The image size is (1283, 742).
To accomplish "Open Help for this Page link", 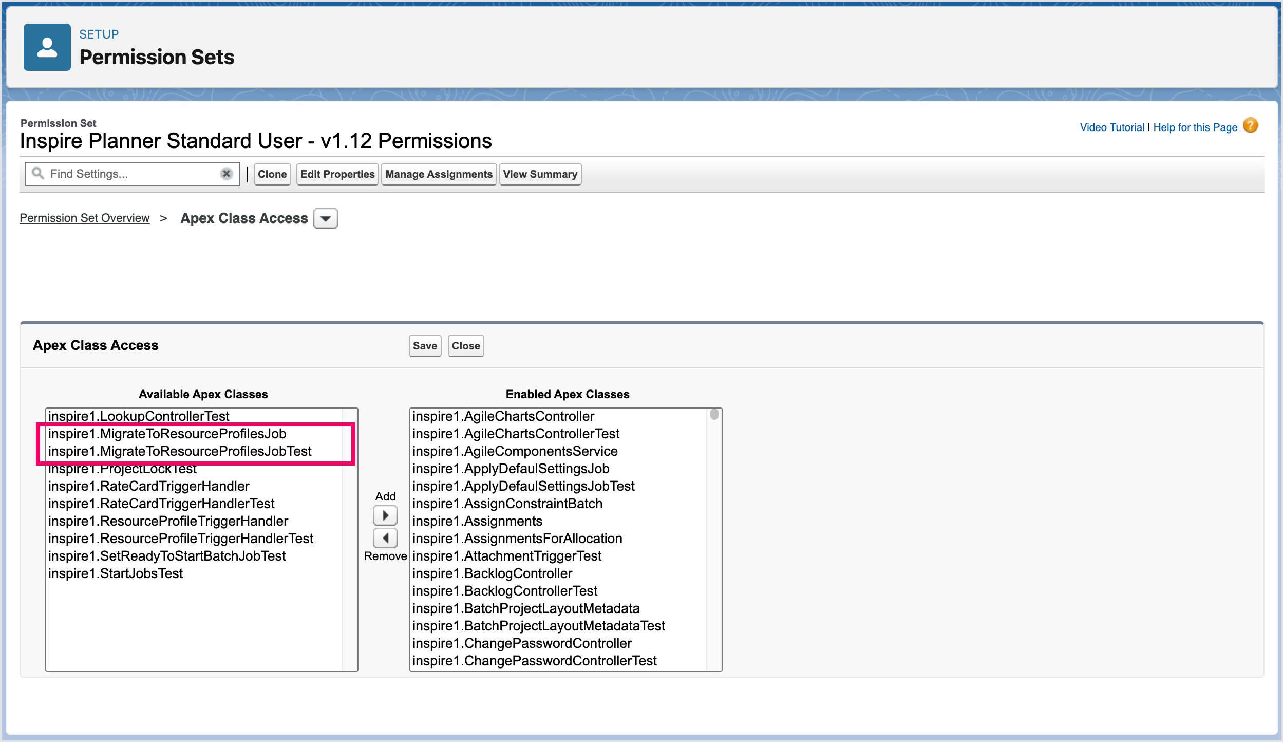I will pyautogui.click(x=1196, y=127).
